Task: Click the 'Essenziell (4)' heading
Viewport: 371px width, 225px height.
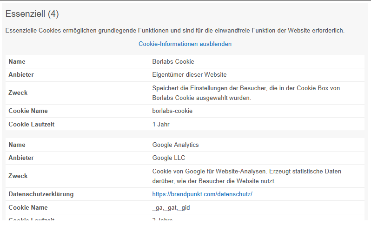Action: (32, 14)
